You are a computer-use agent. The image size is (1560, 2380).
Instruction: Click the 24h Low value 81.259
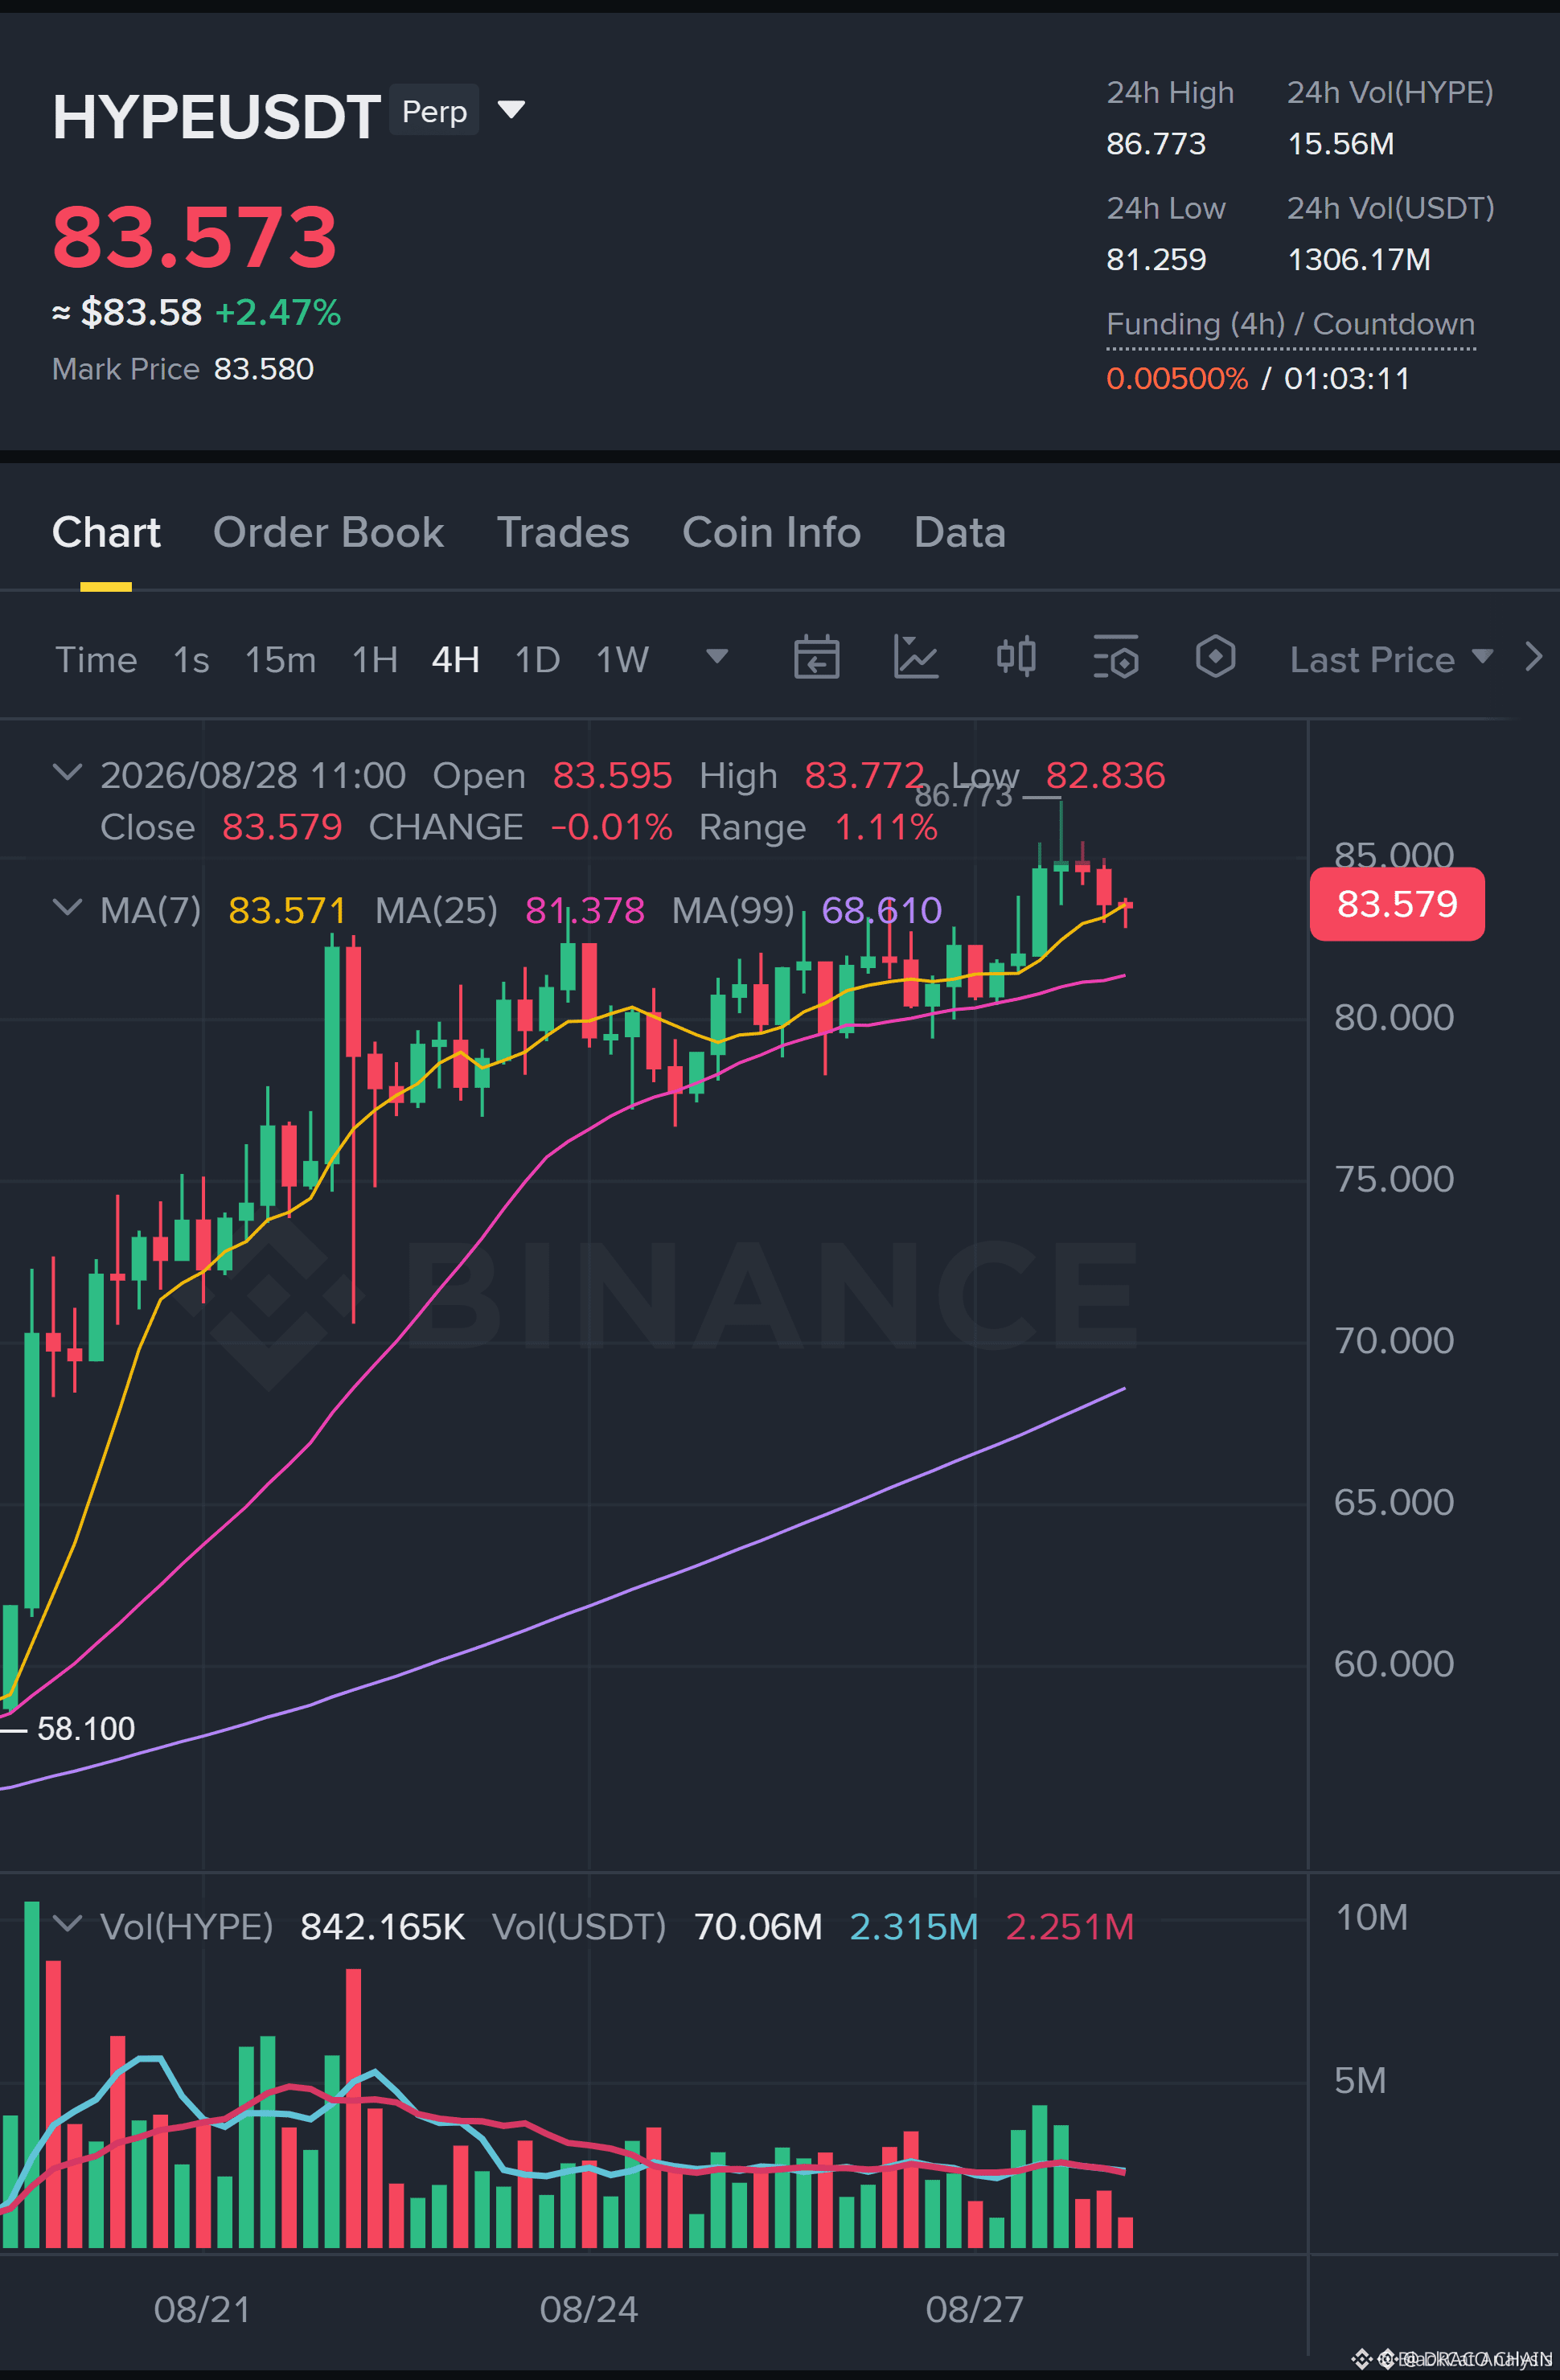point(1156,259)
